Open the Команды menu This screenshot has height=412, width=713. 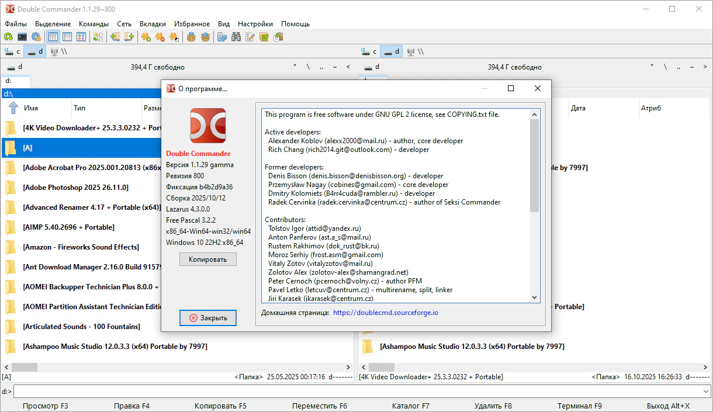[94, 24]
